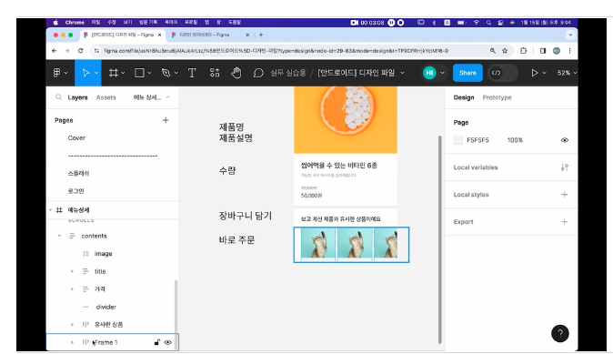
Task: Collapse the 메뉴상세 frame layer
Action: [x=50, y=210]
